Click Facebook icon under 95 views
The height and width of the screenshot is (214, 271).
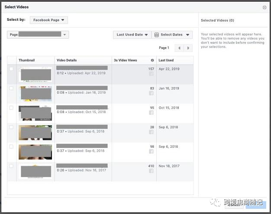[x=151, y=113]
